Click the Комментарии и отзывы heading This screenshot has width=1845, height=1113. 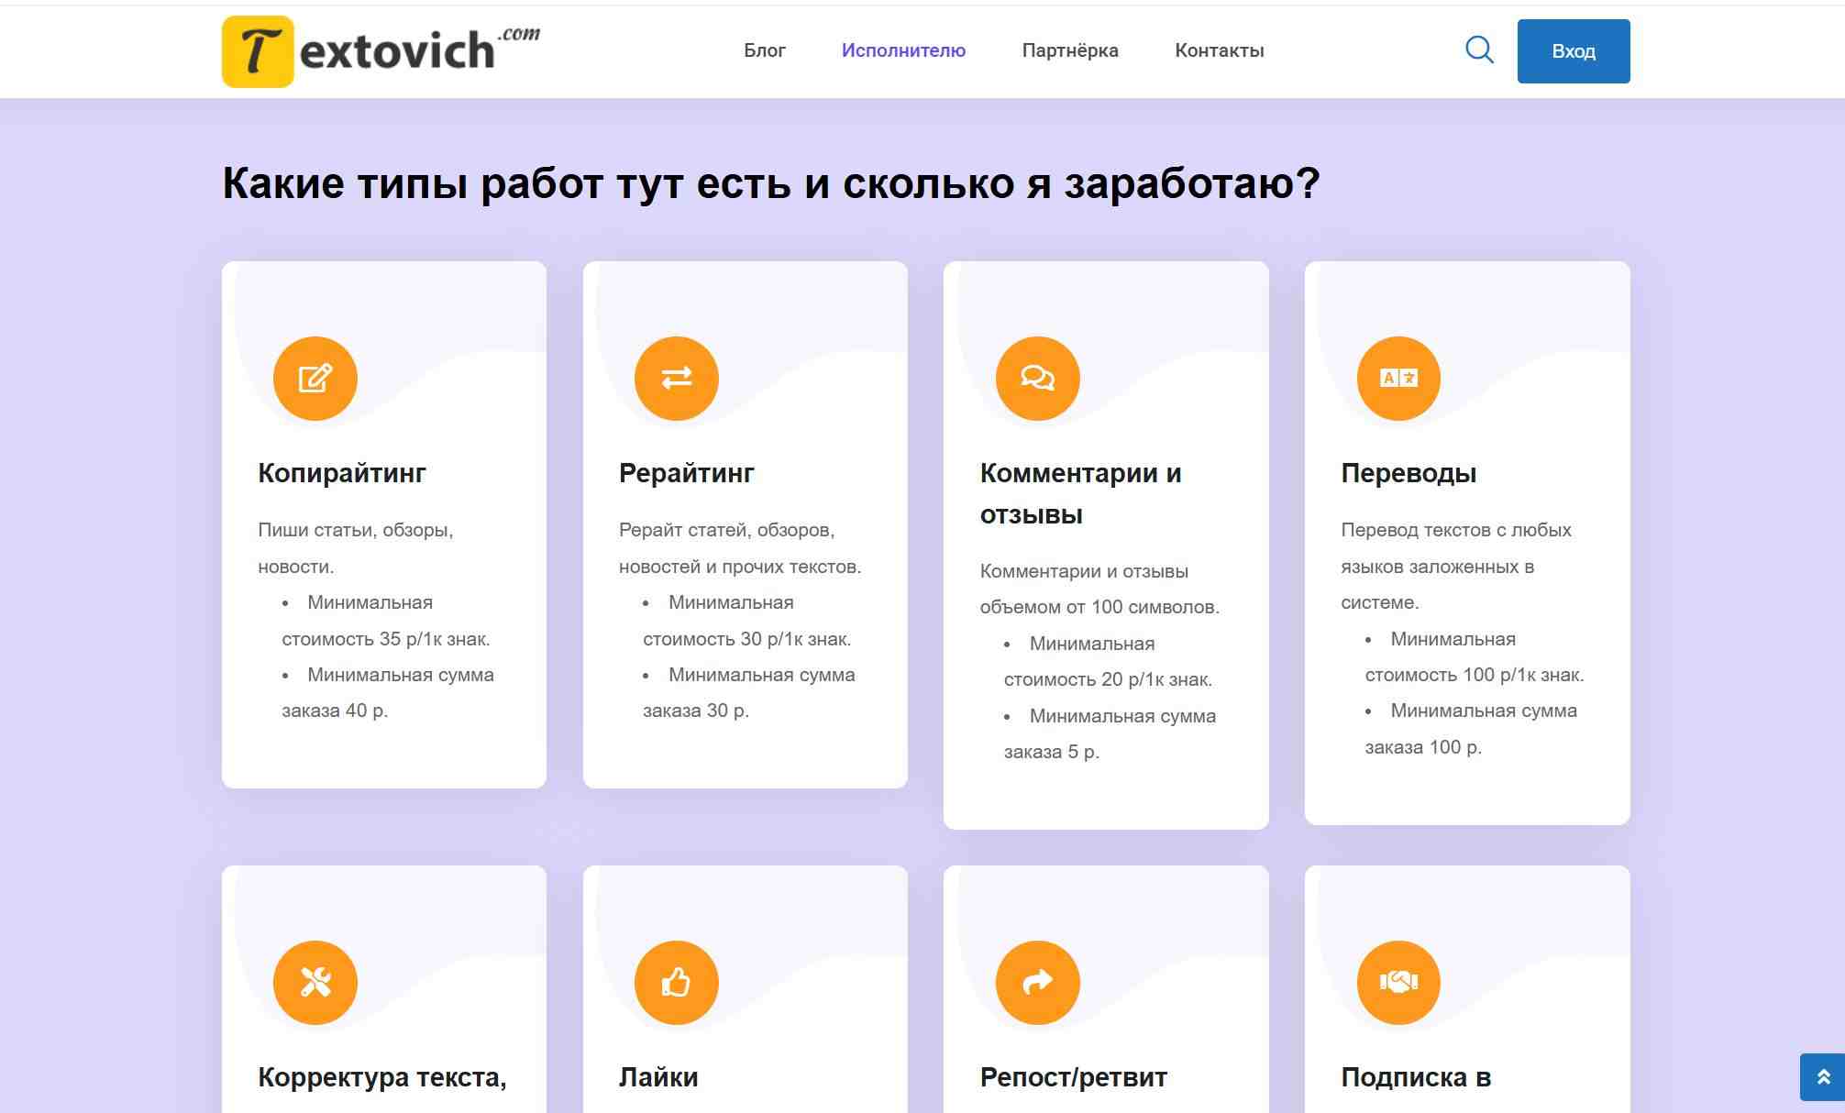click(x=1080, y=493)
